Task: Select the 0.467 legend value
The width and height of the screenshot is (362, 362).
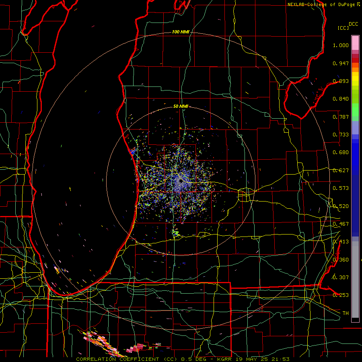Action: (x=341, y=224)
